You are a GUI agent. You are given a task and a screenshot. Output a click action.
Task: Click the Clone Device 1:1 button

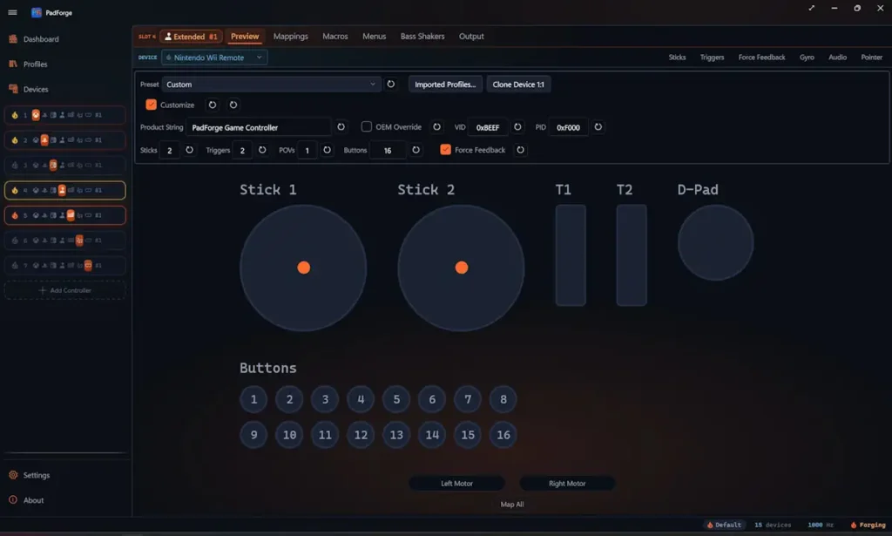[518, 85]
